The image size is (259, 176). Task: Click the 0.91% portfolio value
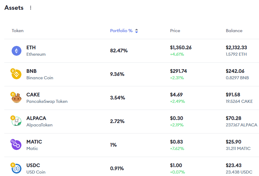pyautogui.click(x=117, y=168)
